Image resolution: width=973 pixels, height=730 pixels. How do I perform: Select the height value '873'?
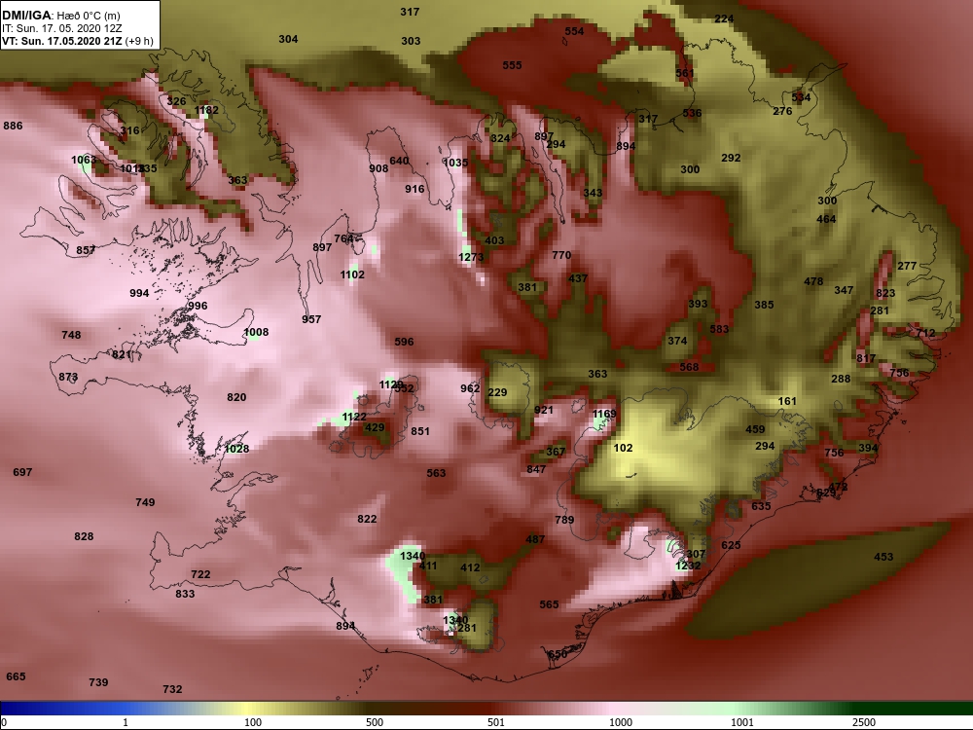click(x=68, y=377)
